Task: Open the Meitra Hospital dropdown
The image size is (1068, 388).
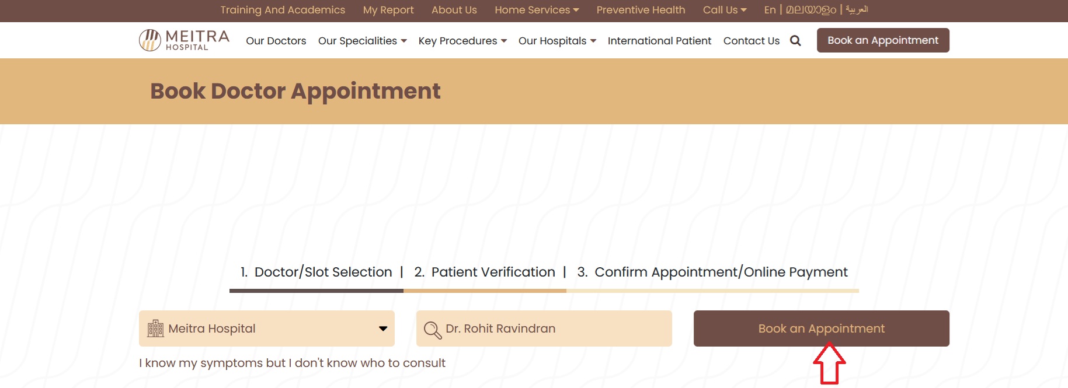Action: tap(383, 328)
